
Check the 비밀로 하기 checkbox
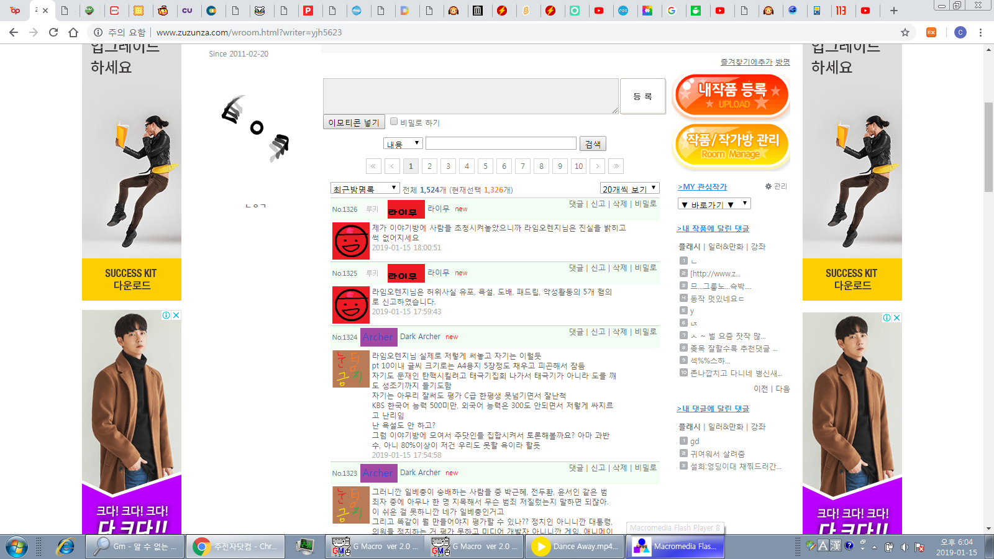click(393, 121)
